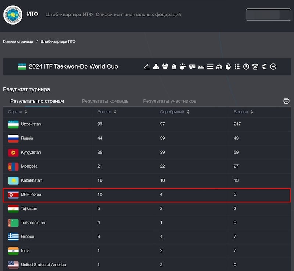Viewport: 294px width, 271px height.
Task: Switch to Результаты участников tab
Action: click(x=170, y=101)
